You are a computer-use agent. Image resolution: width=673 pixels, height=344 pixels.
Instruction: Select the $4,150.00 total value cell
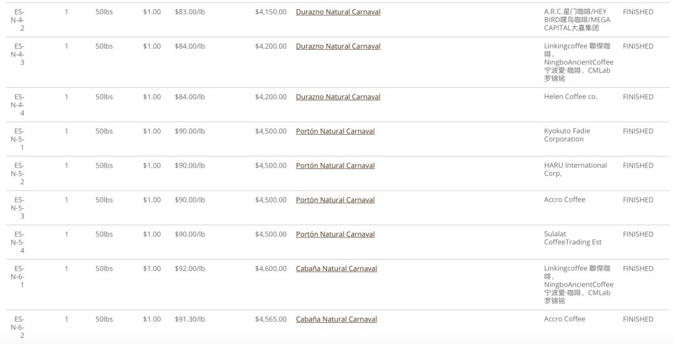[270, 12]
